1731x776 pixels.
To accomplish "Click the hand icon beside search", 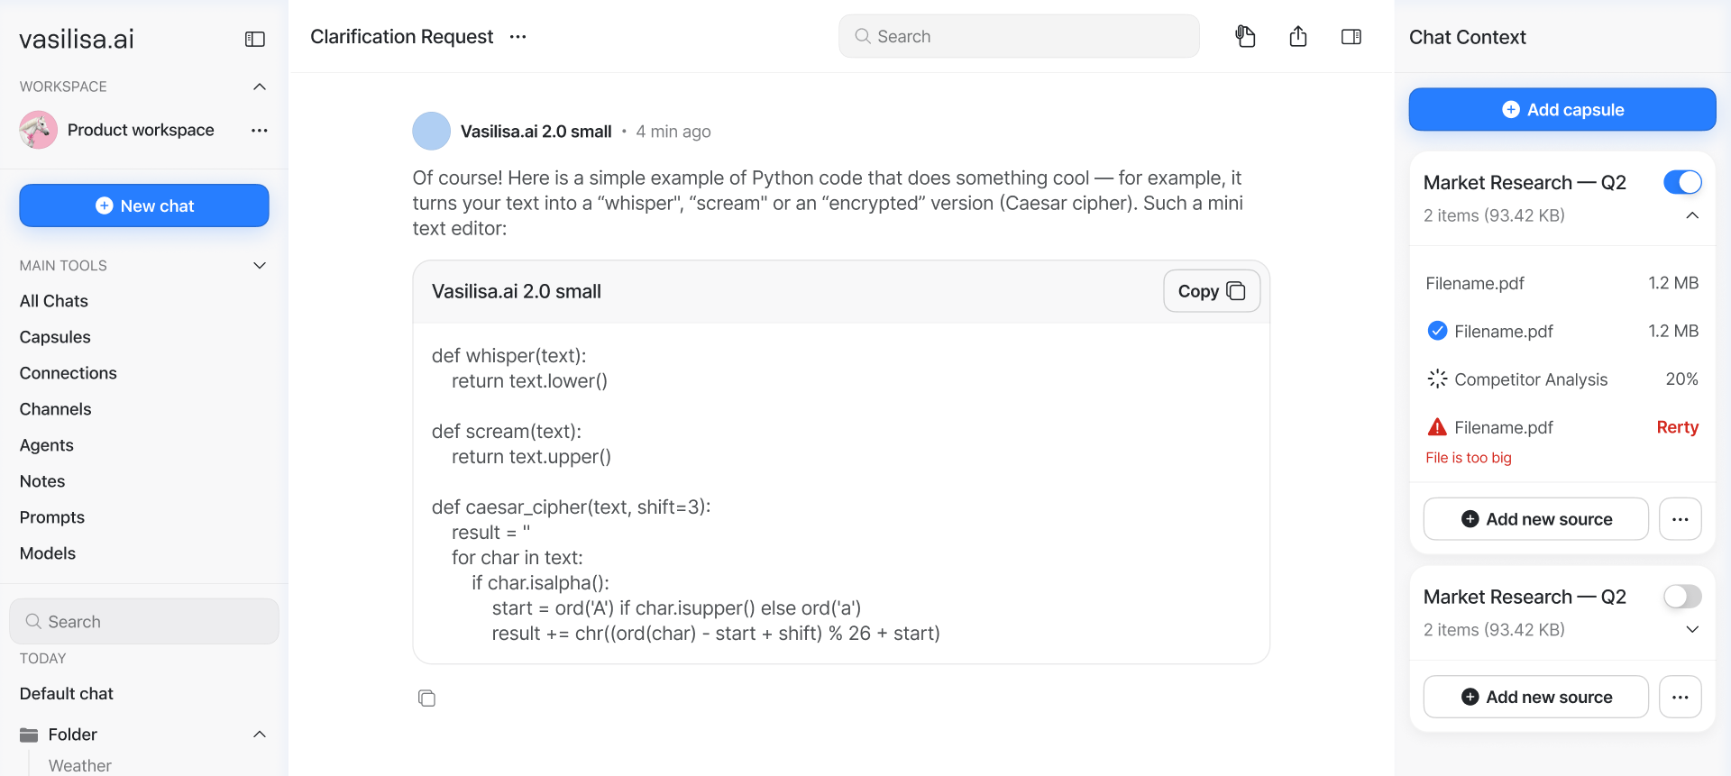I will [x=1245, y=37].
